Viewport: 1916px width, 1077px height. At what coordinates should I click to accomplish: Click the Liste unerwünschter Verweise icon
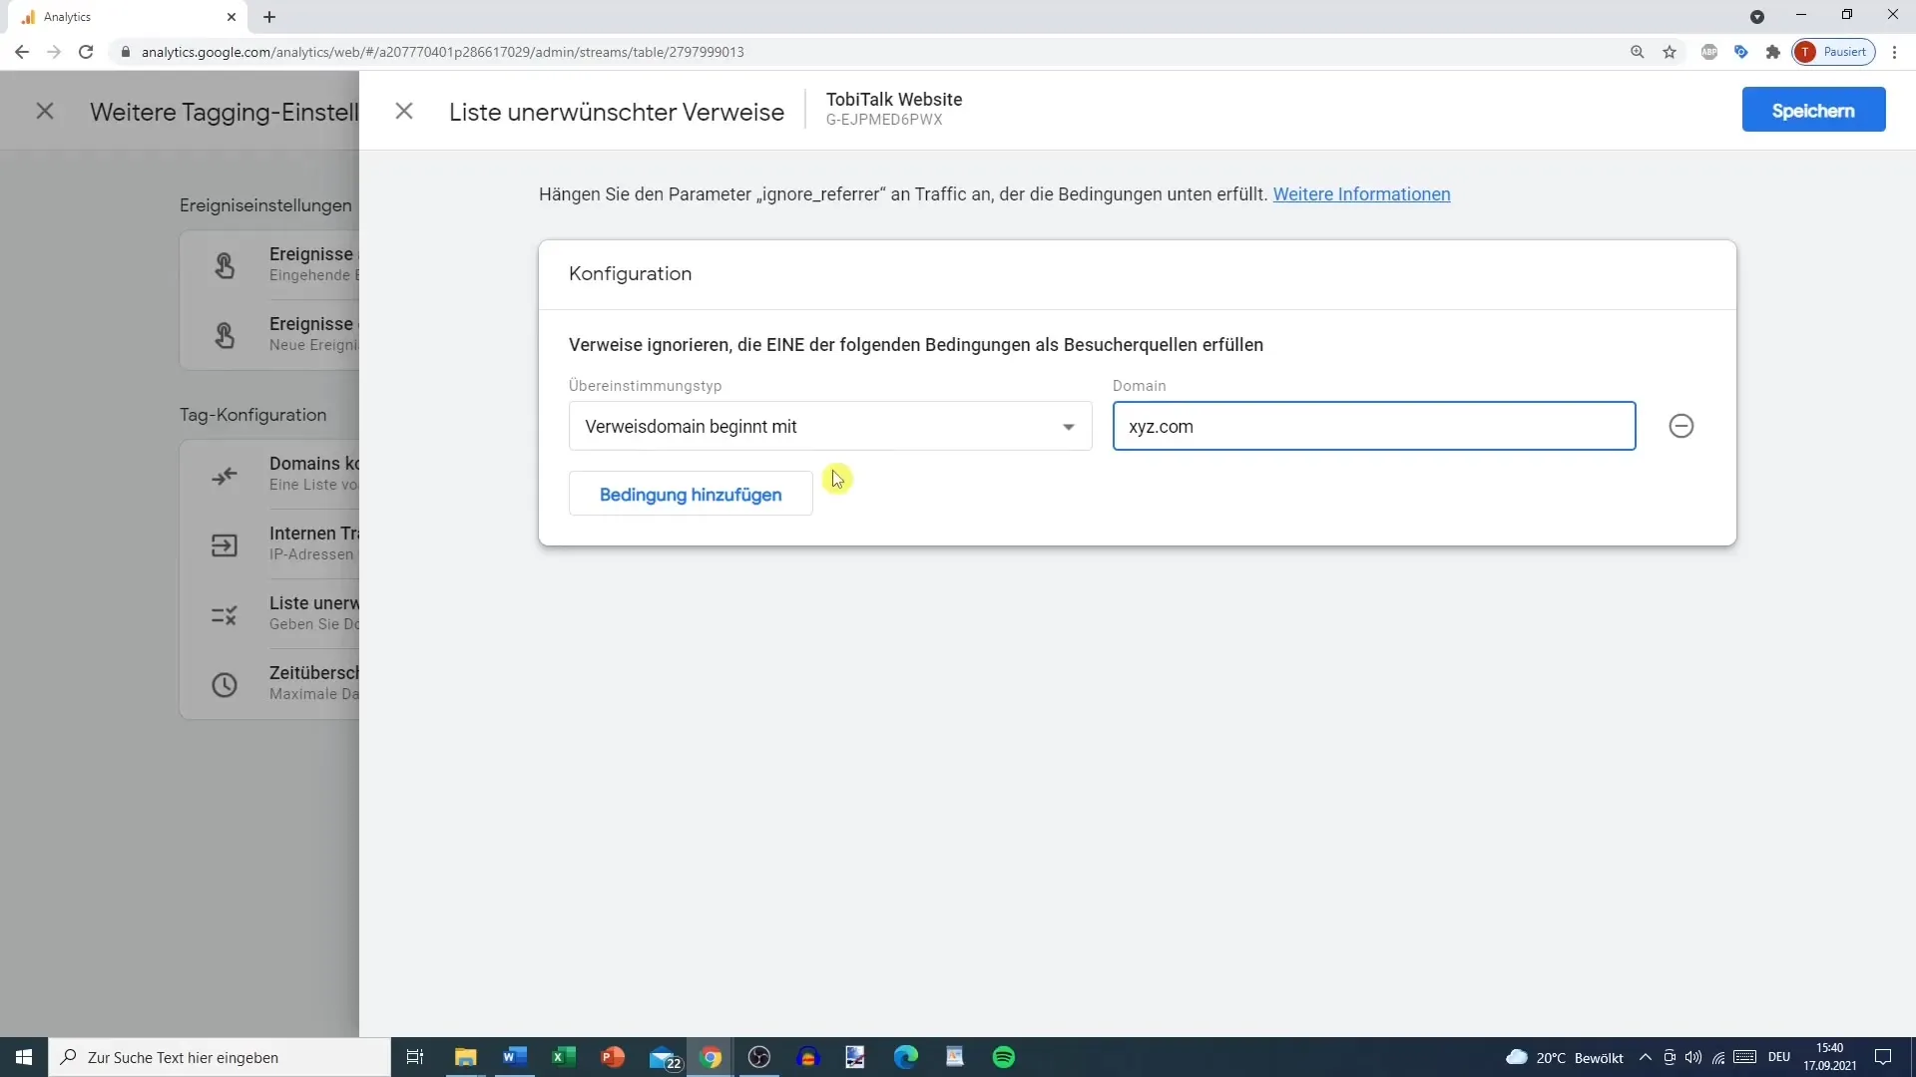(223, 613)
